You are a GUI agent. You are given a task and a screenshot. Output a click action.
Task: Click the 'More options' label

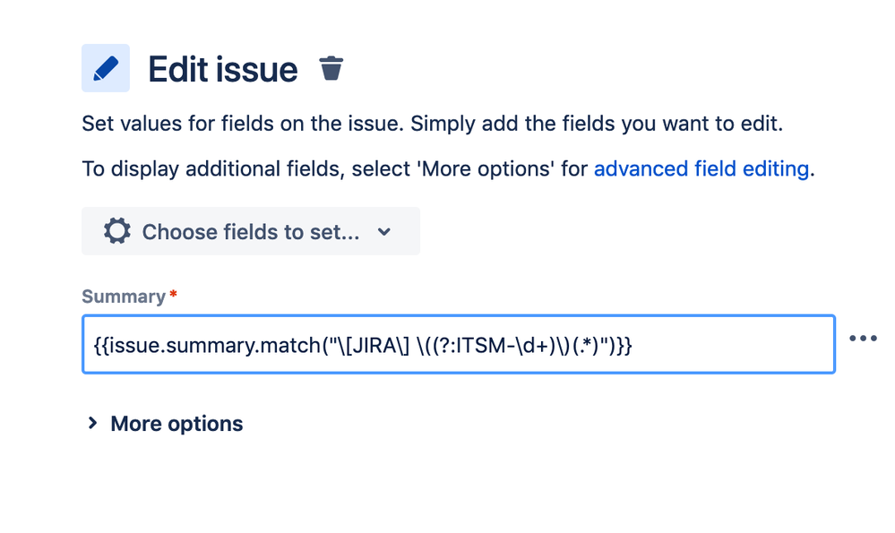click(176, 424)
